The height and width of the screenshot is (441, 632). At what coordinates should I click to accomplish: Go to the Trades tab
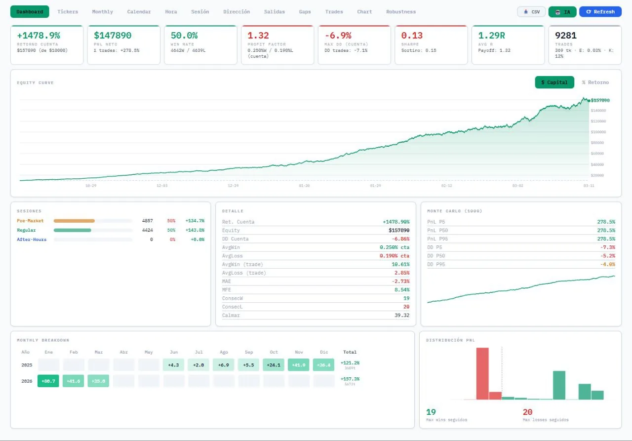coord(334,11)
